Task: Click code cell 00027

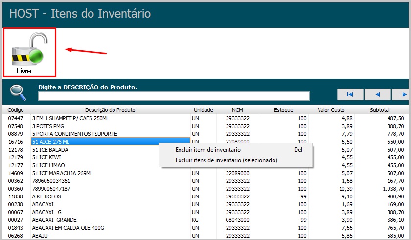Action: 16,220
